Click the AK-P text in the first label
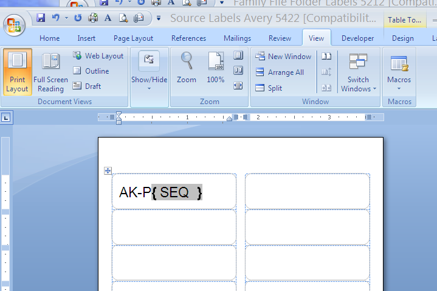 135,192
